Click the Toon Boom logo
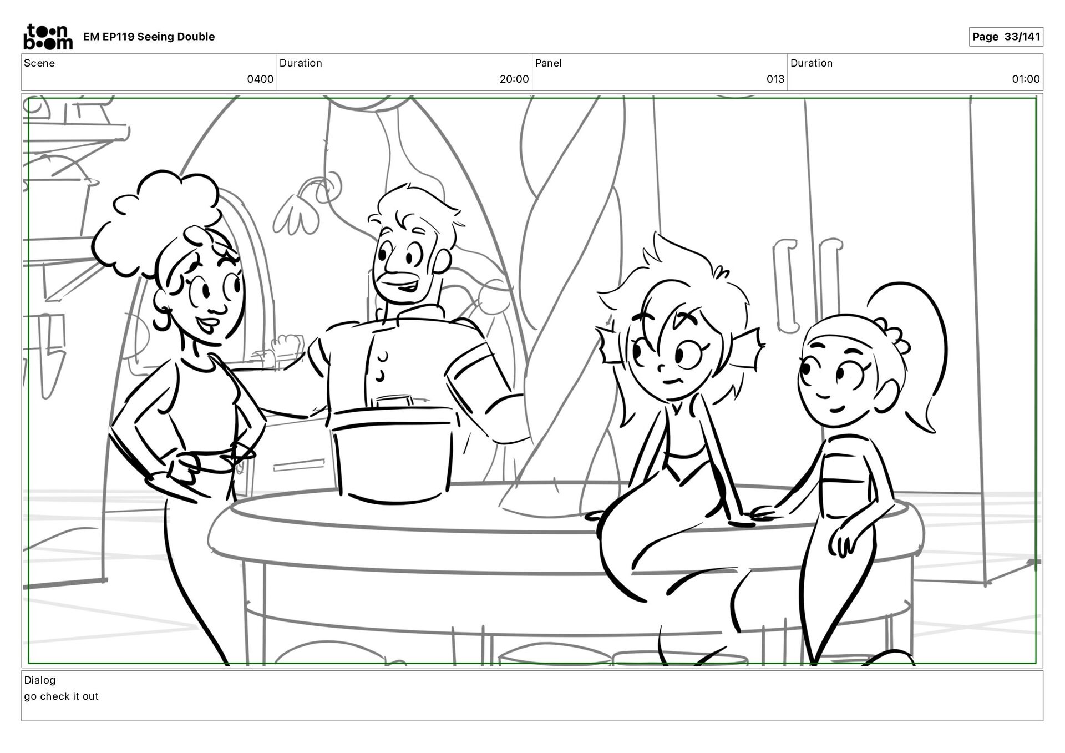1065x753 pixels. (48, 37)
